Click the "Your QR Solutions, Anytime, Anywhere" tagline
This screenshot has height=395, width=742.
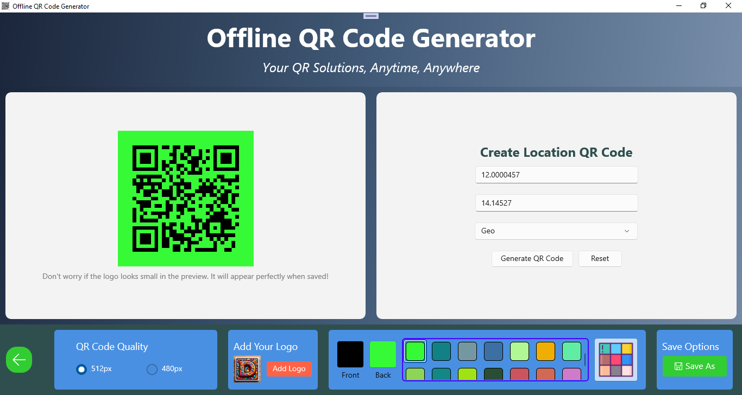pyautogui.click(x=371, y=68)
